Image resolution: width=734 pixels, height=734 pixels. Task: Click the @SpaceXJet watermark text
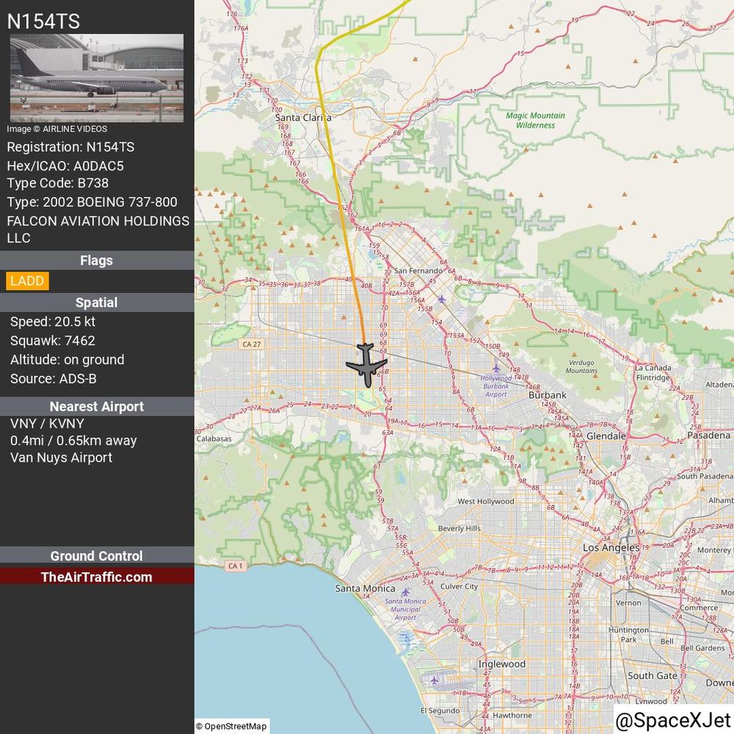pos(673,720)
